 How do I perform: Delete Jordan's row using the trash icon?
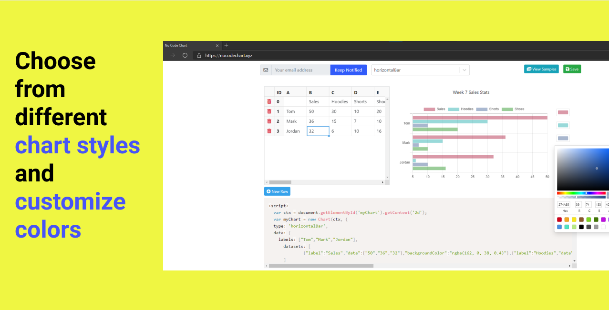click(269, 131)
